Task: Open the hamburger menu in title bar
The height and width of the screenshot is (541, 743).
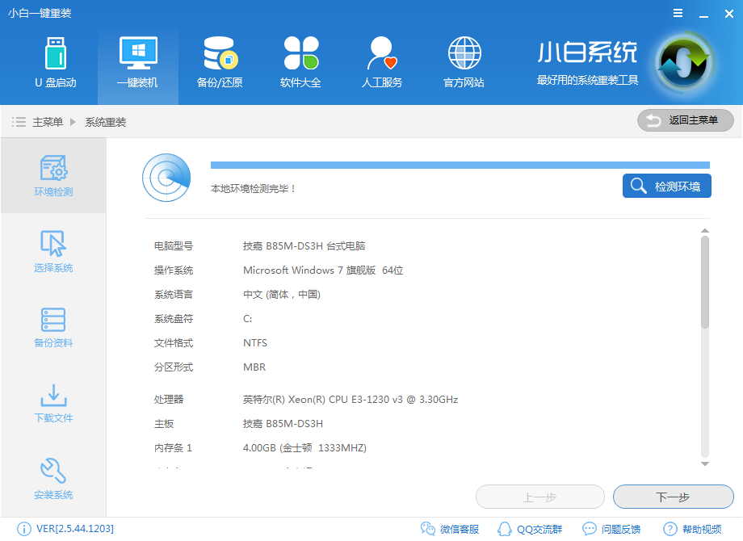Action: (x=678, y=13)
